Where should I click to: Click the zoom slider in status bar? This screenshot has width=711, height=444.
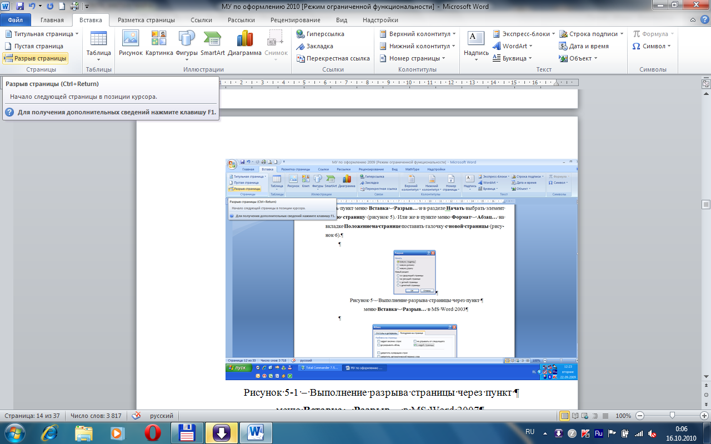(x=673, y=416)
